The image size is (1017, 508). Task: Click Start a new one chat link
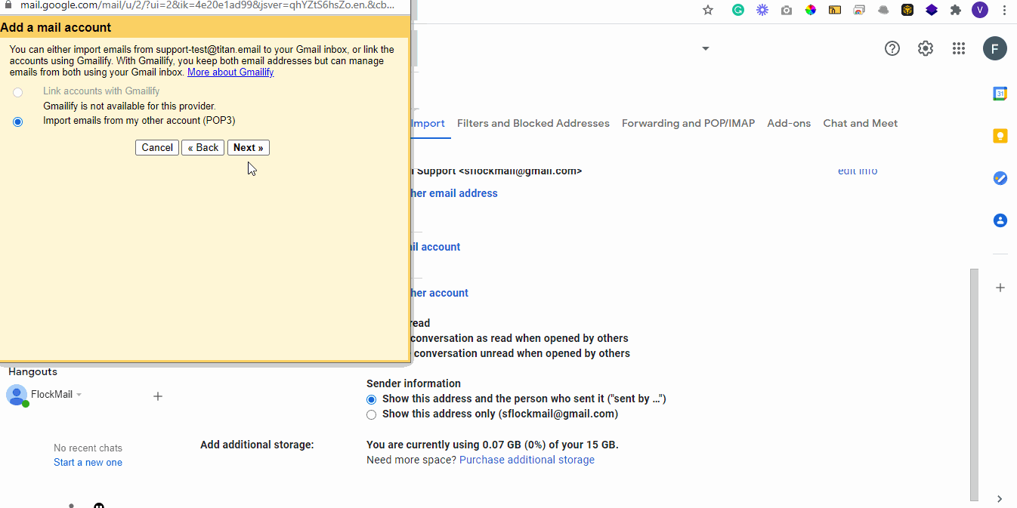[88, 463]
